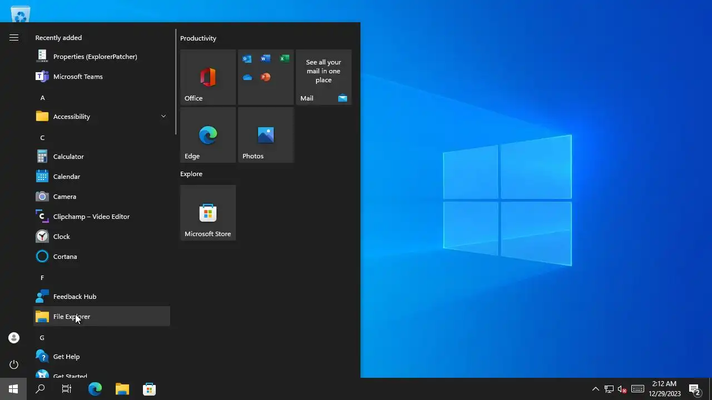Open the Edge tile in Productivity

pyautogui.click(x=208, y=135)
